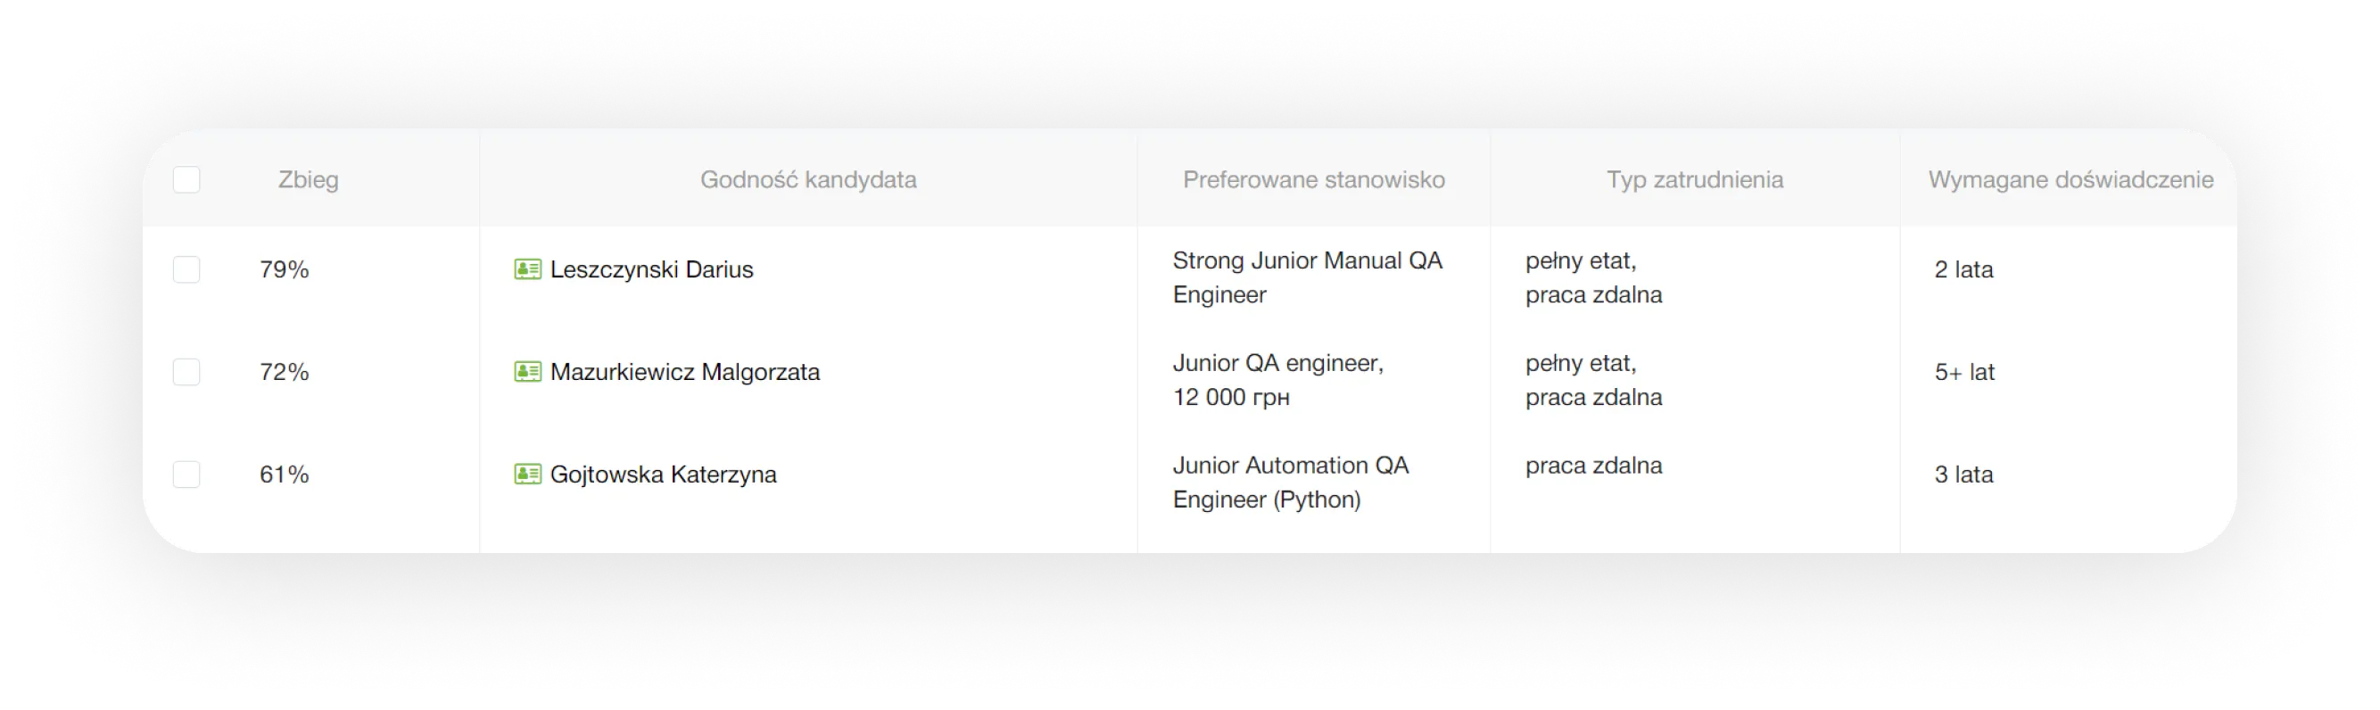This screenshot has width=2380, height=710.
Task: Click the Godność kandydata column header
Action: [808, 179]
